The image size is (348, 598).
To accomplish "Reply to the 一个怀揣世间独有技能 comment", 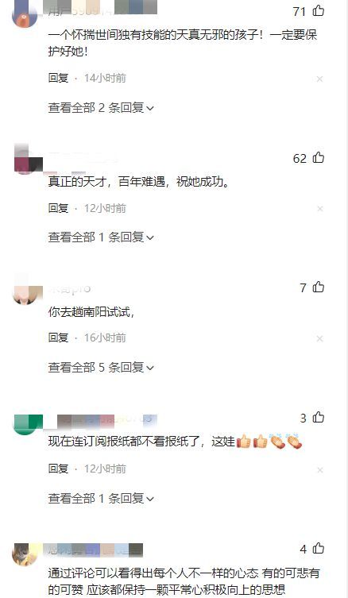I will pyautogui.click(x=58, y=78).
